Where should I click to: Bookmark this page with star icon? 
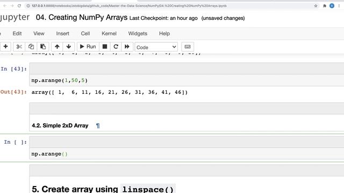point(316,6)
